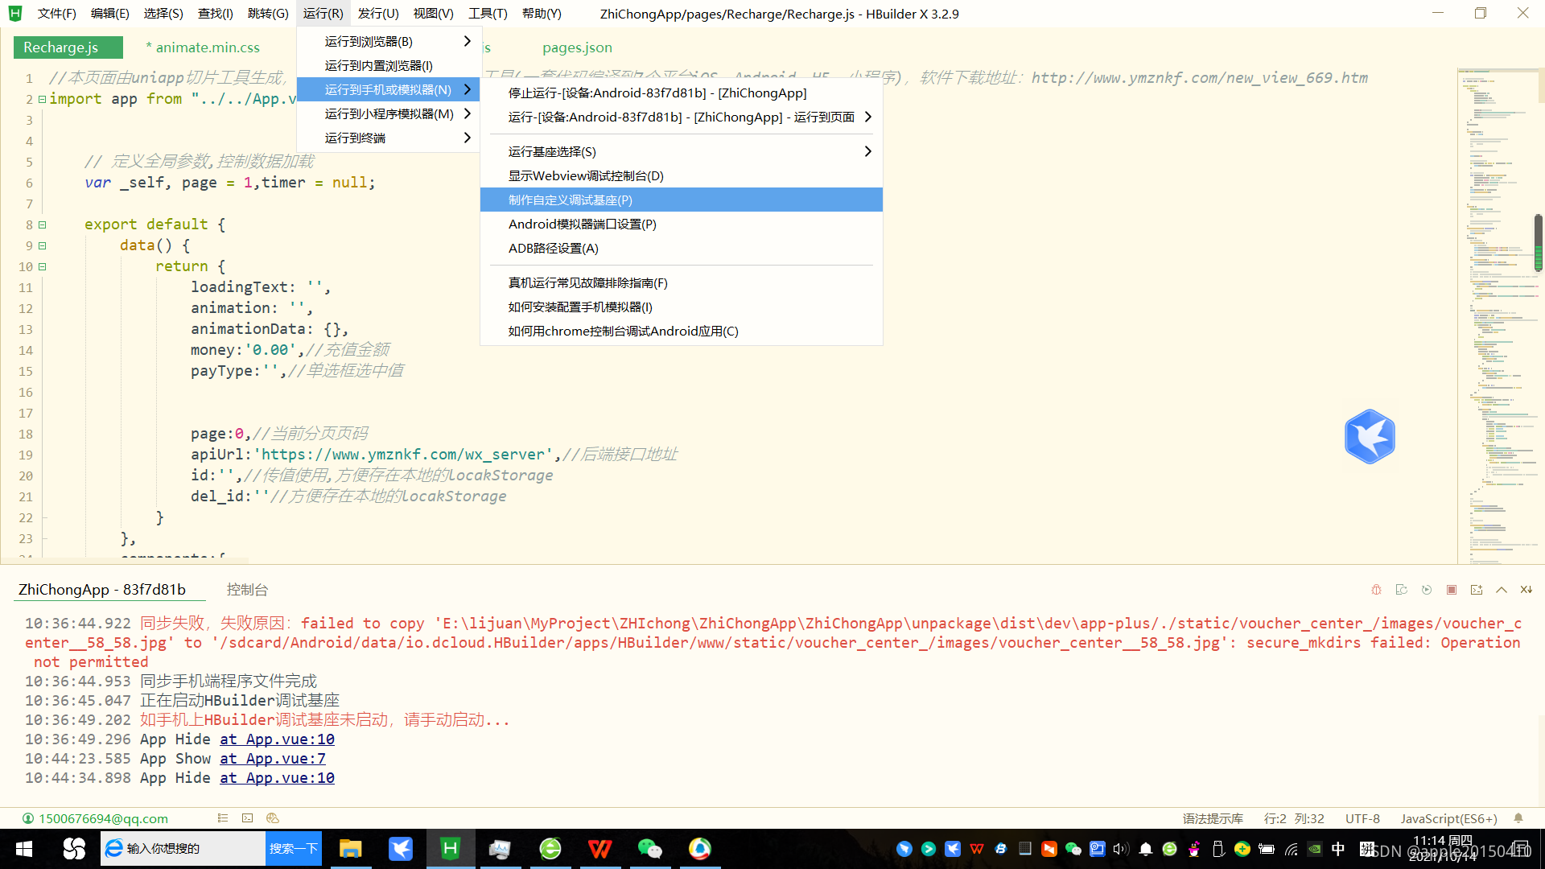
Task: Collapse code fold at line 2 import
Action: tap(43, 99)
